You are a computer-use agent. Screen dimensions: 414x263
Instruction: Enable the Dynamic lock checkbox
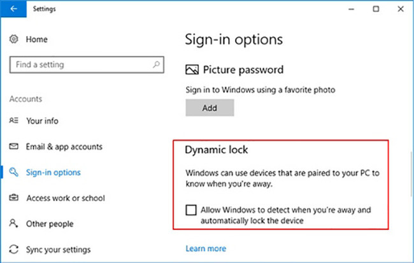pos(190,210)
